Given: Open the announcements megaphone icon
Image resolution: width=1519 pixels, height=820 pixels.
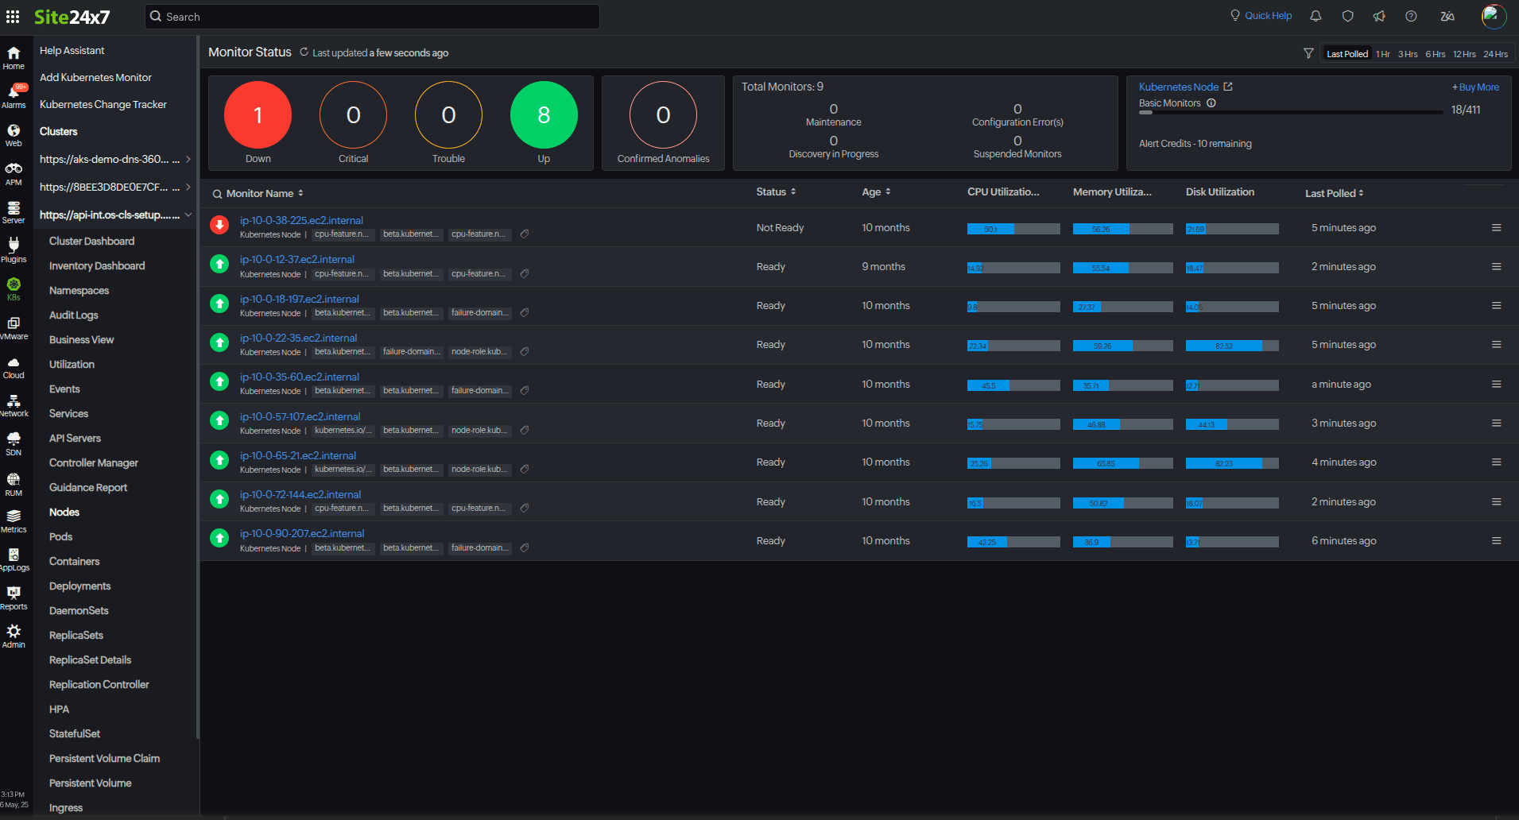Looking at the screenshot, I should click(1379, 16).
